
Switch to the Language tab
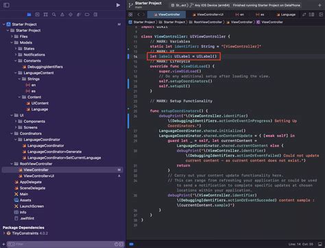coord(286,14)
